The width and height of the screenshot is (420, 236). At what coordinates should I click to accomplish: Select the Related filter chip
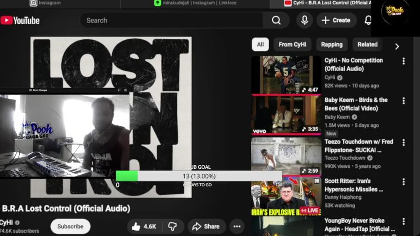367,45
